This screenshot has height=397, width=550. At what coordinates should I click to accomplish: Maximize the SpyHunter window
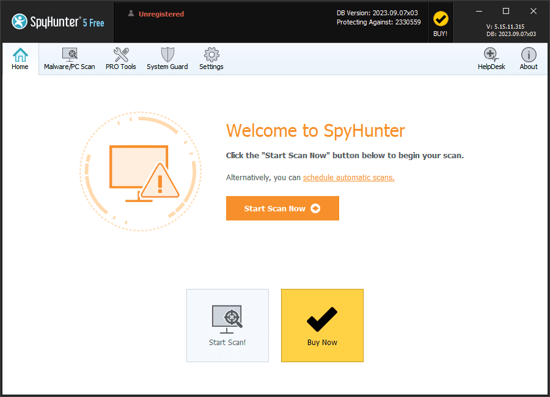click(x=506, y=11)
